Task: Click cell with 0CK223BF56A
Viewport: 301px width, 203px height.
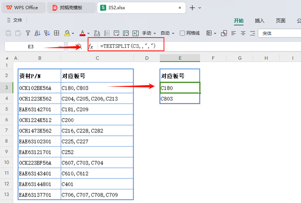Action: pos(40,163)
